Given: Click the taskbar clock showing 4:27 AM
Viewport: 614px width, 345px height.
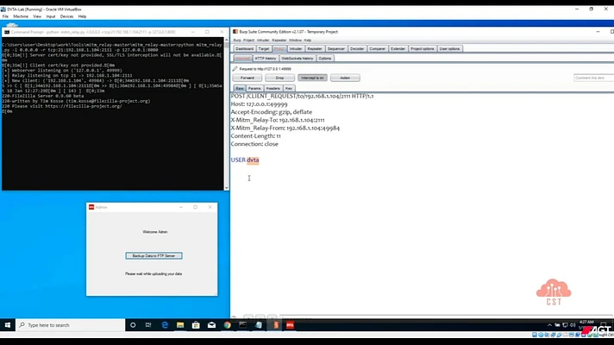Looking at the screenshot, I should [x=586, y=323].
